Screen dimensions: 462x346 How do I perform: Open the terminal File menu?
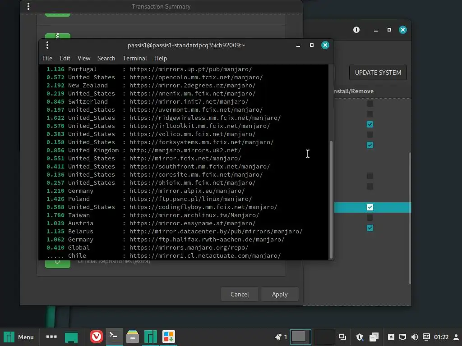(47, 58)
